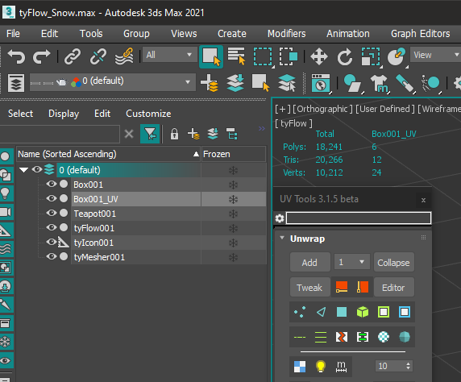Collapse the 0 (default) layer tree
This screenshot has height=382, width=461.
tap(23, 170)
